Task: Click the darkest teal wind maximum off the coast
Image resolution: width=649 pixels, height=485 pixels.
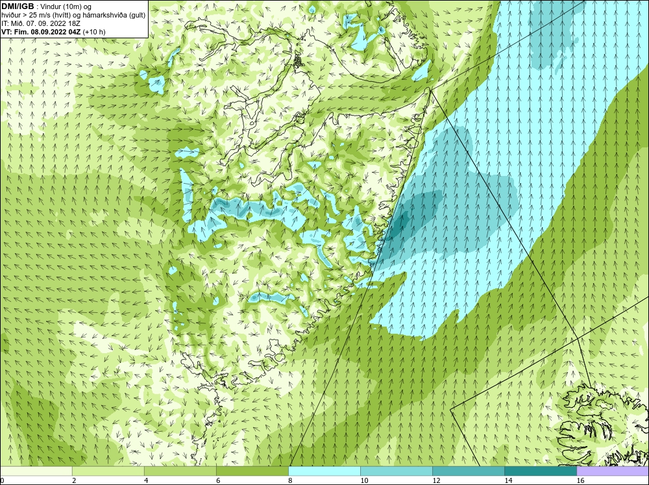Action: 398,227
